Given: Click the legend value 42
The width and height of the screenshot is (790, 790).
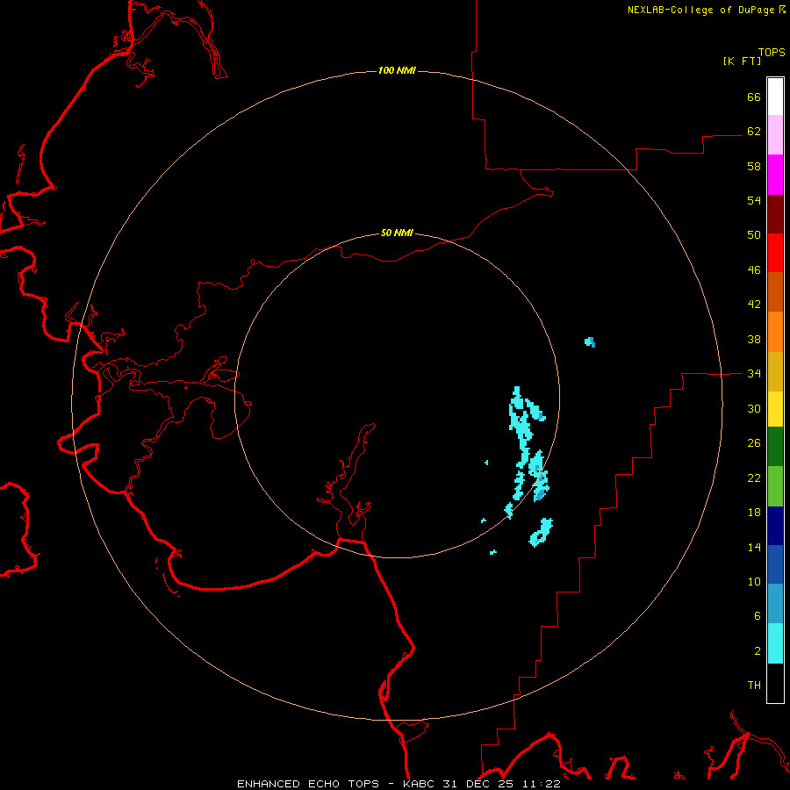Looking at the screenshot, I should pos(754,304).
